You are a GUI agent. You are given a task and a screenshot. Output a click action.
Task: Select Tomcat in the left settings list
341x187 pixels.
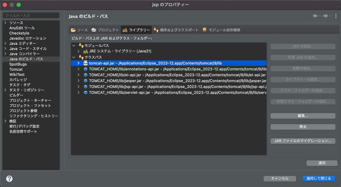[x=16, y=69]
